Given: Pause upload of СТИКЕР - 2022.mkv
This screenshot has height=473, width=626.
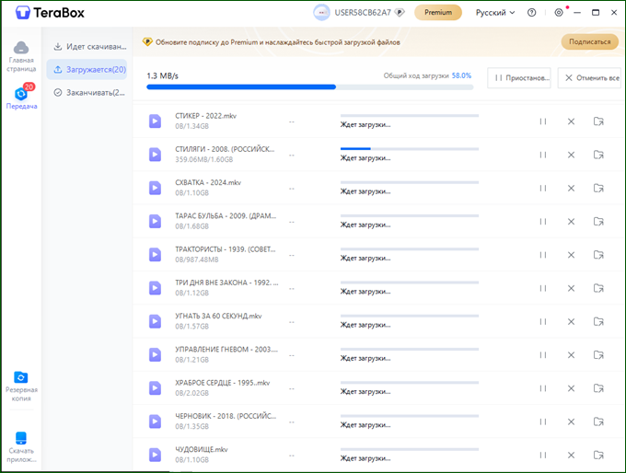Looking at the screenshot, I should (543, 121).
